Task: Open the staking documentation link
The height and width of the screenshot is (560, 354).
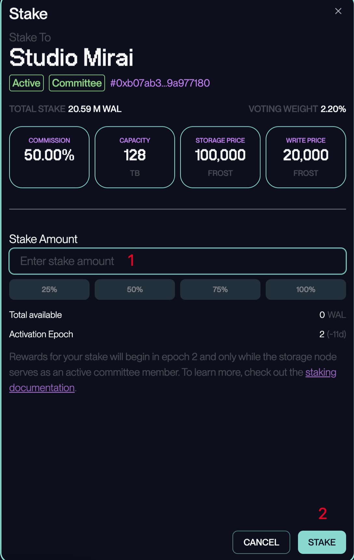Action: click(321, 372)
